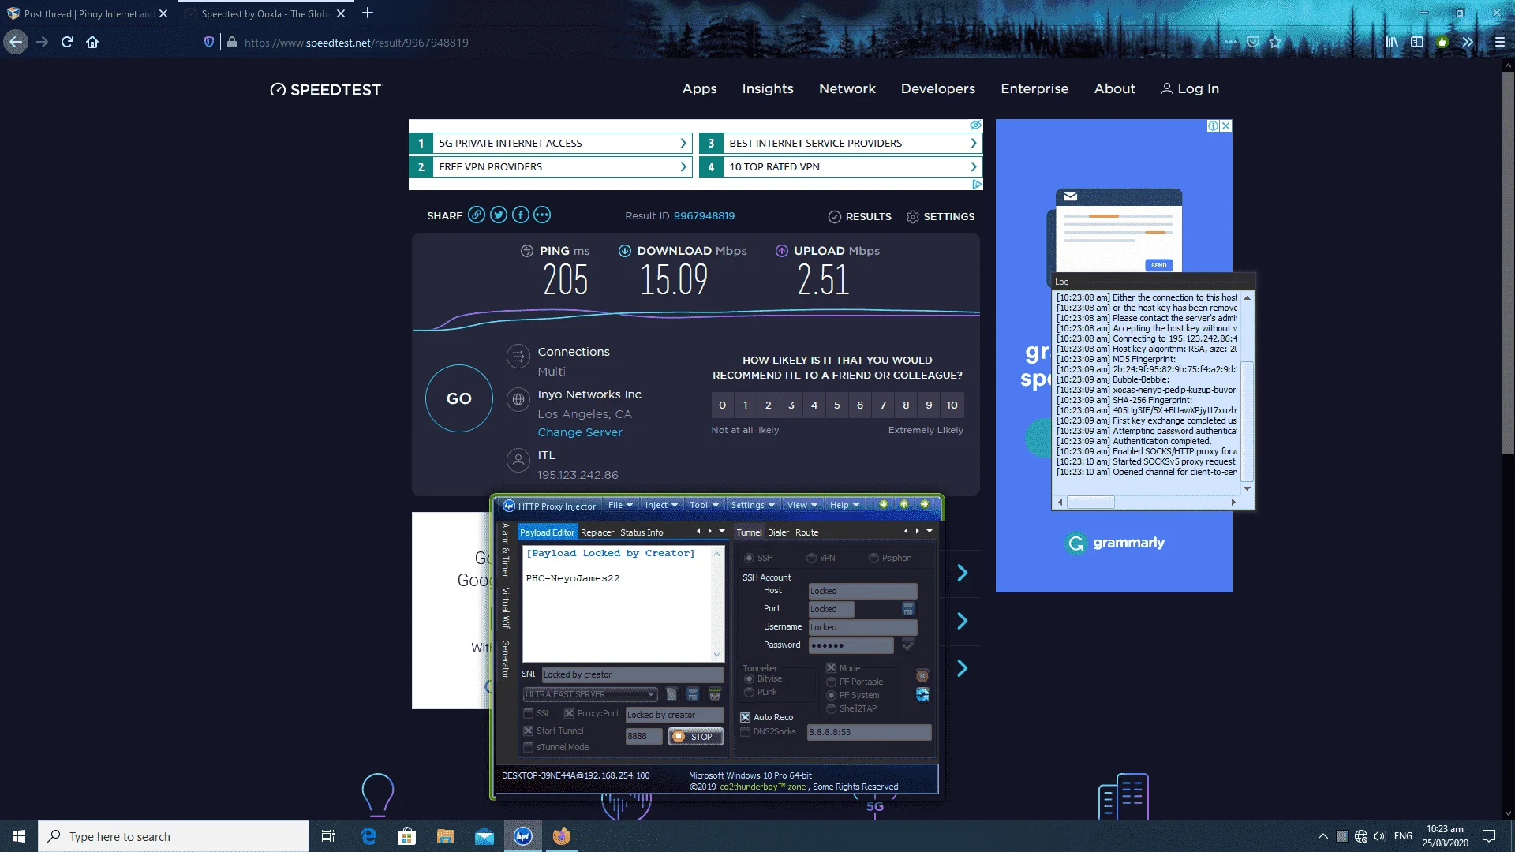
Task: Click green right arrow in Injector toolbar
Action: (924, 505)
